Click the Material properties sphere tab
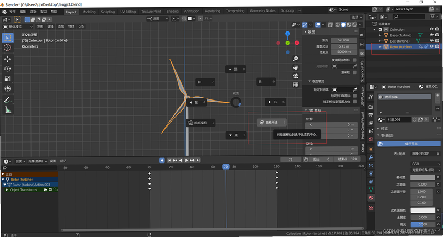 [x=371, y=198]
